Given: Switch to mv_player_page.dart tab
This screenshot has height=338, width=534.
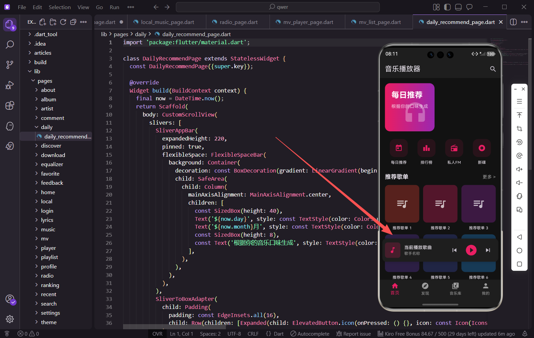Looking at the screenshot, I should tap(308, 22).
